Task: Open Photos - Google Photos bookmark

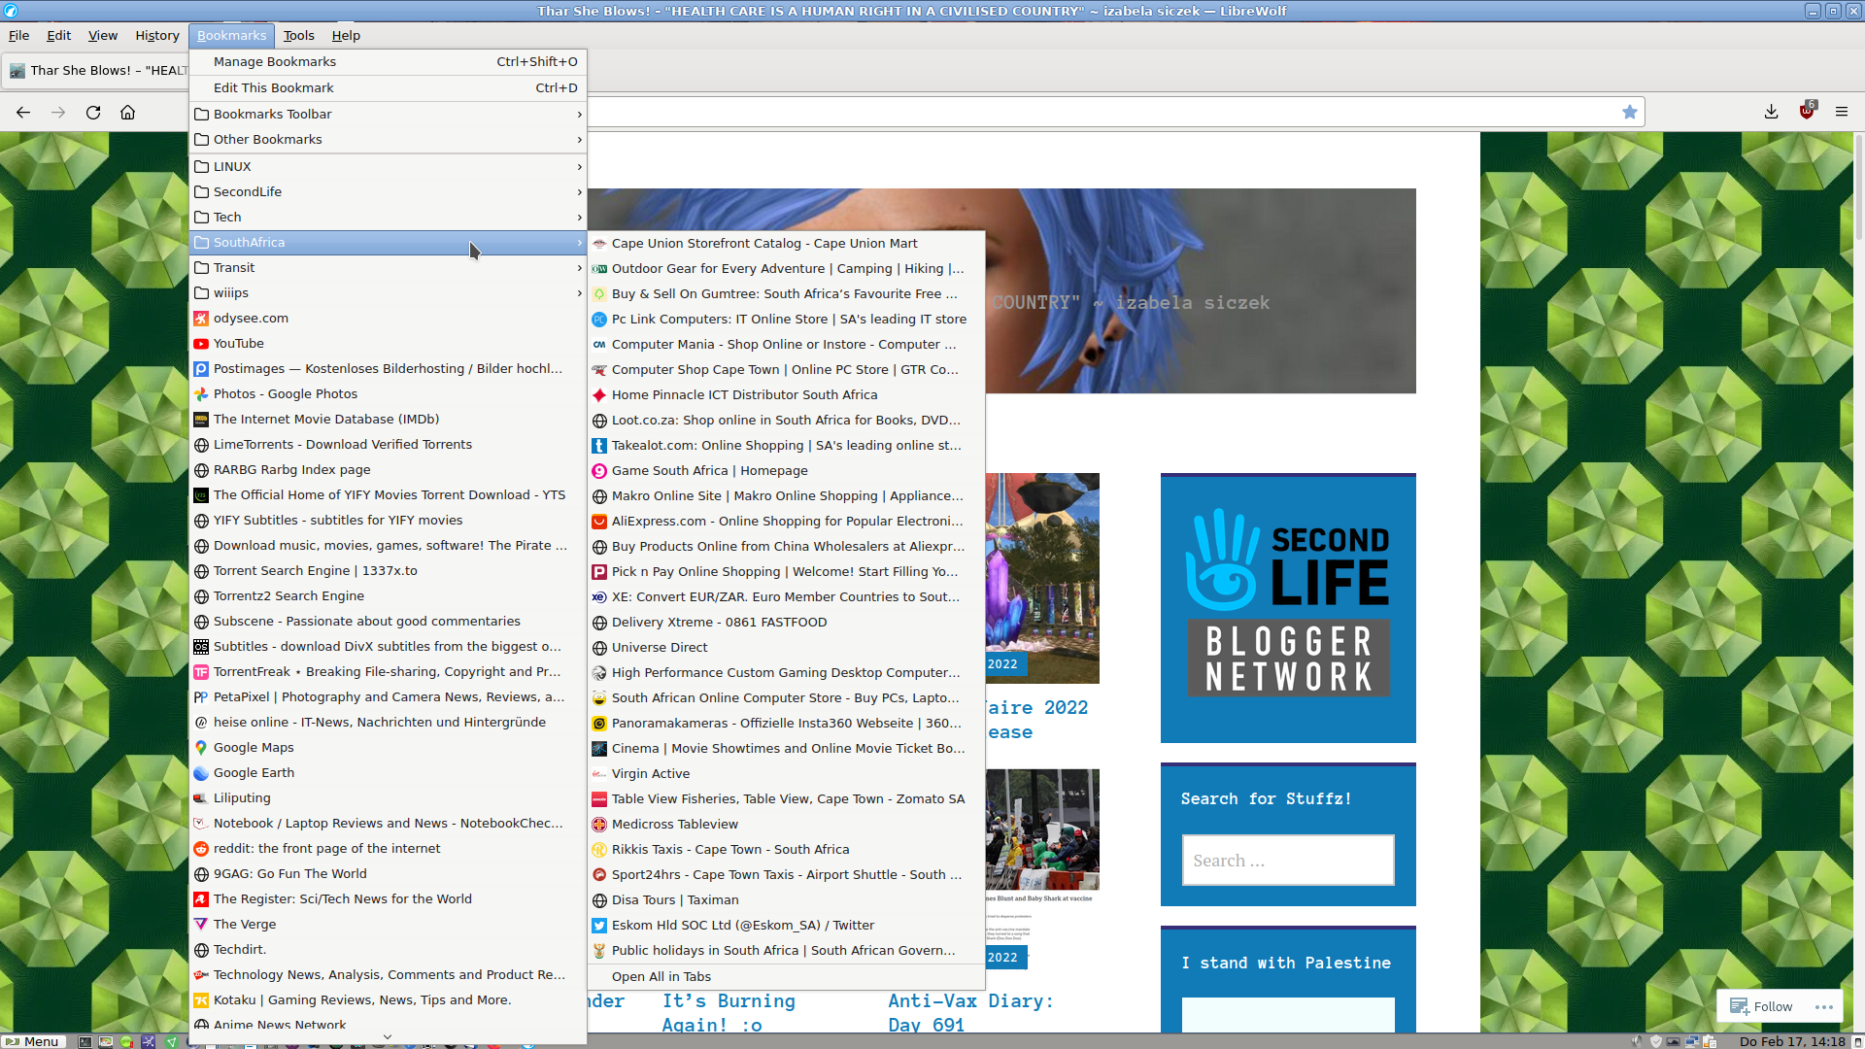Action: point(389,394)
